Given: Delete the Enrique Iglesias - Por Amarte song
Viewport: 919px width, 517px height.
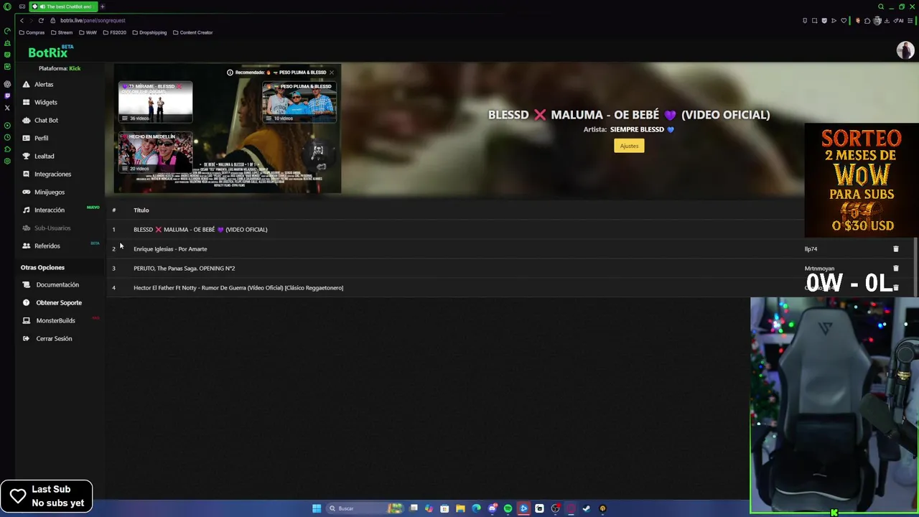Looking at the screenshot, I should pos(895,248).
